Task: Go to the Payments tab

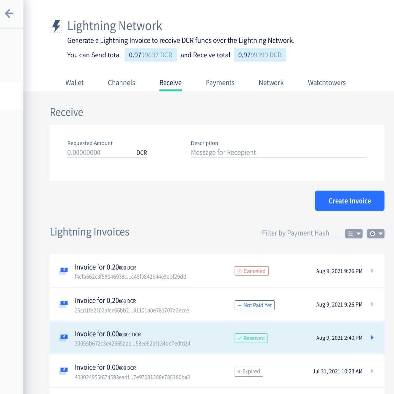Action: pyautogui.click(x=220, y=83)
